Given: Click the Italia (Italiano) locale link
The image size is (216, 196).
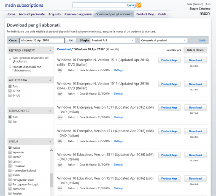Looking at the screenshot, I should 195,4.
